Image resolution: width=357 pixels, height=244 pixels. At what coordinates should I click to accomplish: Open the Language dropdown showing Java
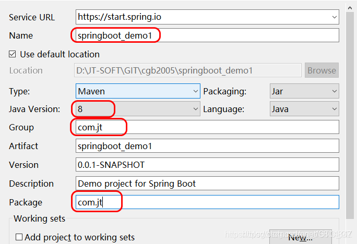(304, 108)
